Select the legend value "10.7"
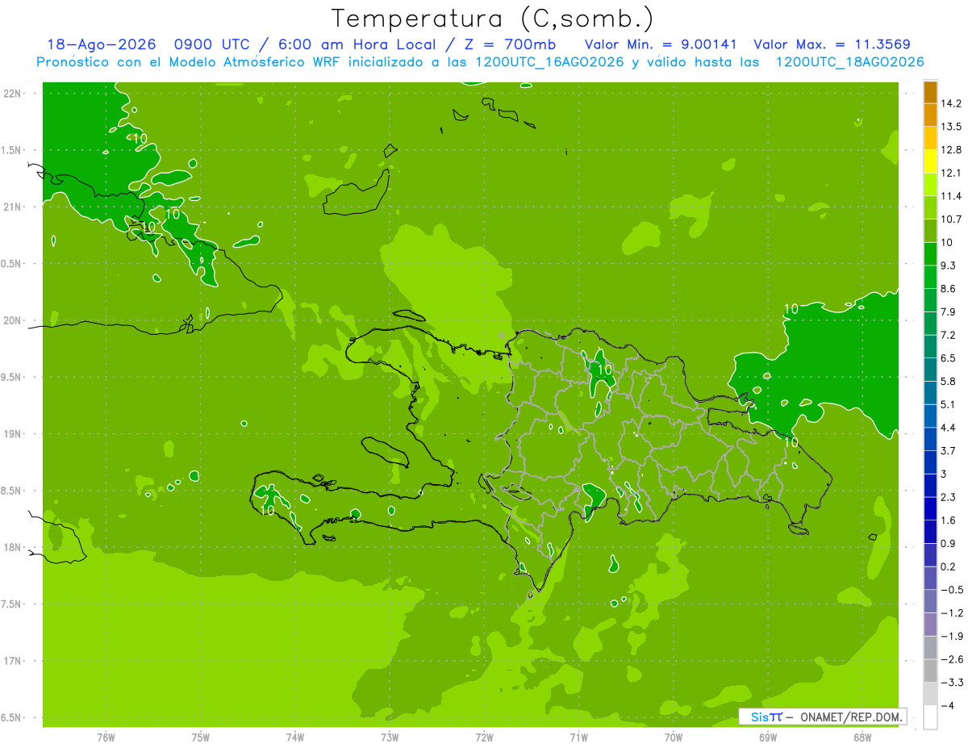 pyautogui.click(x=952, y=219)
